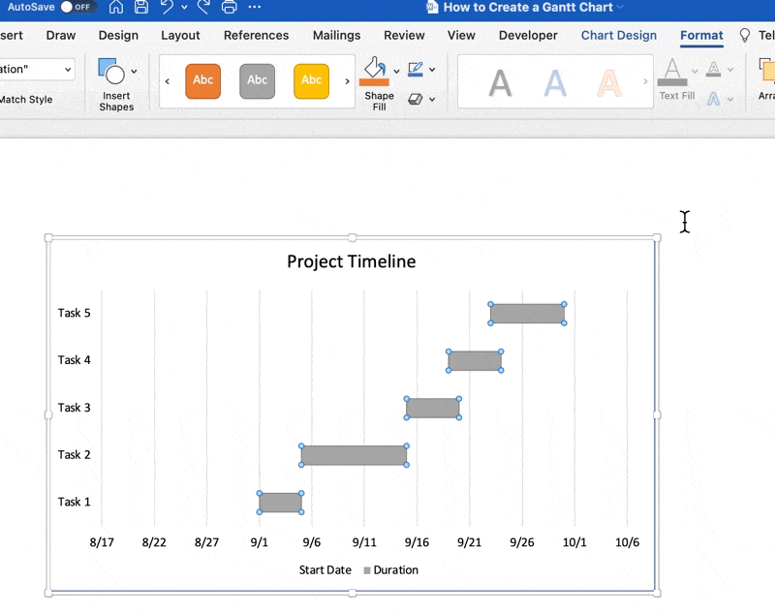
Task: Expand the WordArt styles gallery arrow
Action: pos(645,81)
